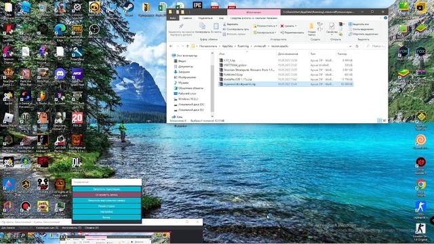Collapse the Explorer ribbon chevron

pos(381,18)
